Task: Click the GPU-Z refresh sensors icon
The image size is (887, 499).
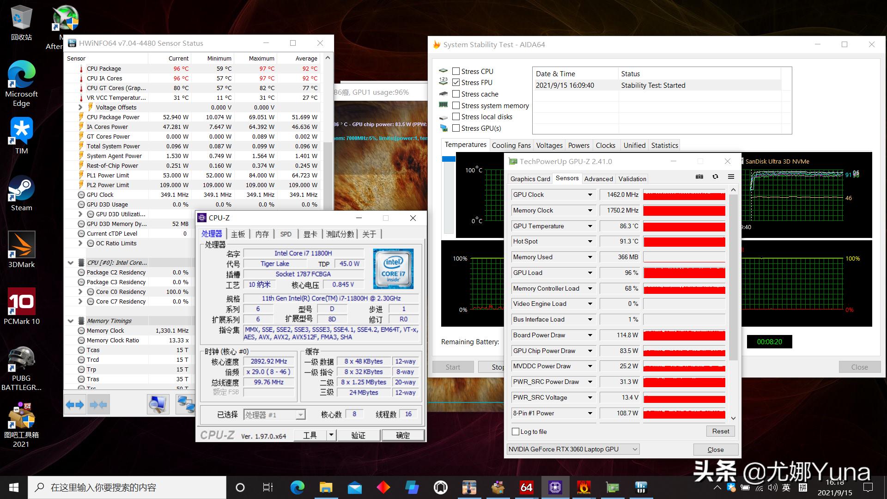Action: click(x=715, y=176)
